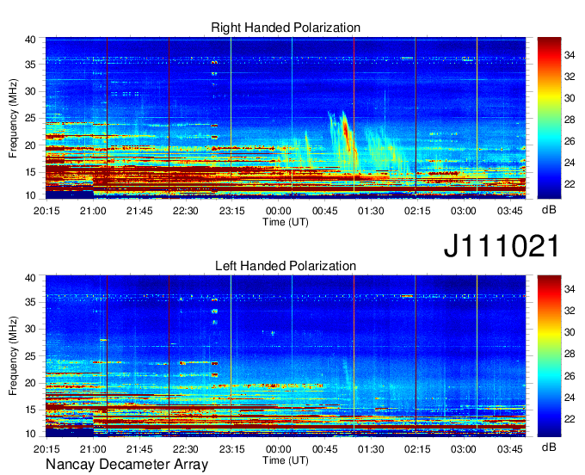This screenshot has height=475, width=585.
Task: Click Frequency (MHz) label of Right Handed plot
Action: click(x=13, y=118)
